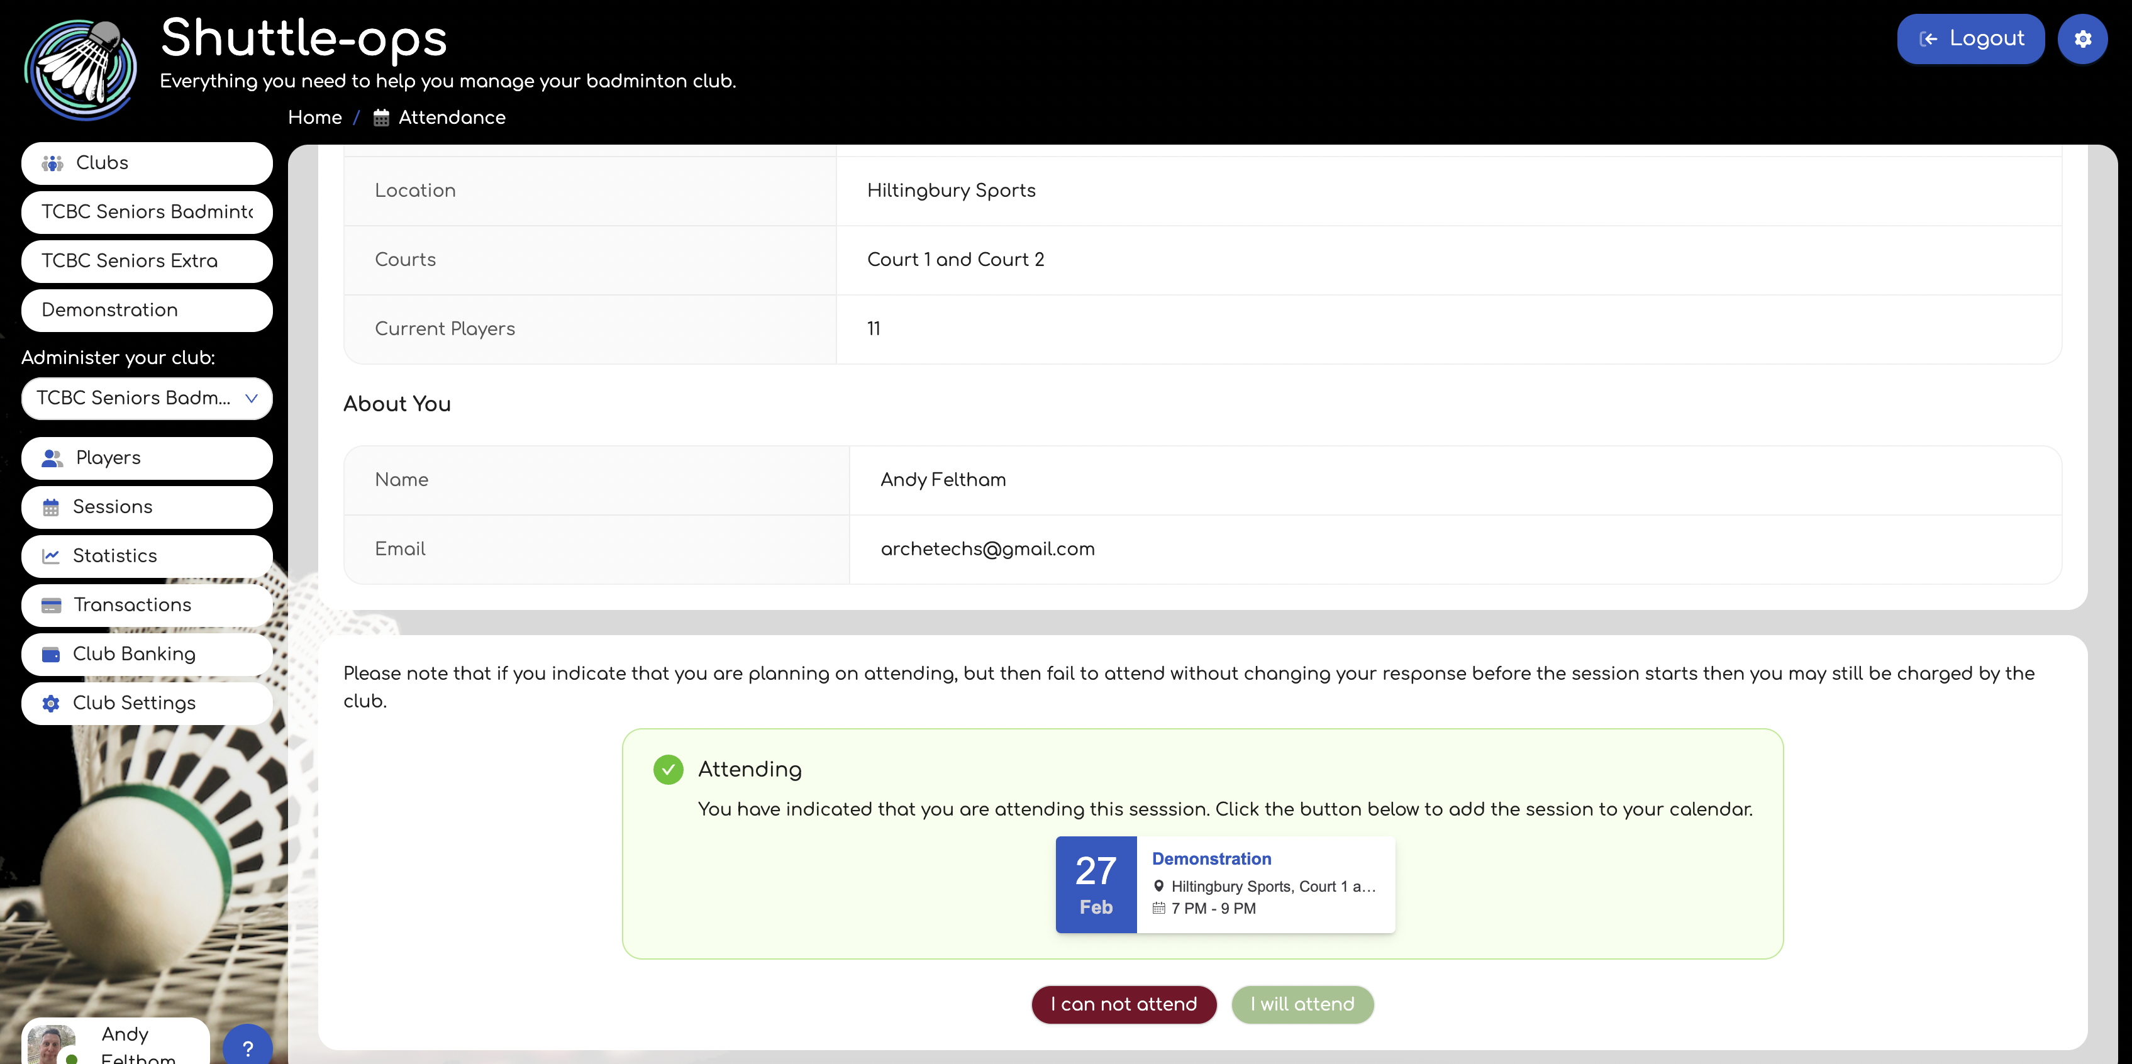Screen dimensions: 2132x1064
Task: Click the Logout button
Action: 1970,39
